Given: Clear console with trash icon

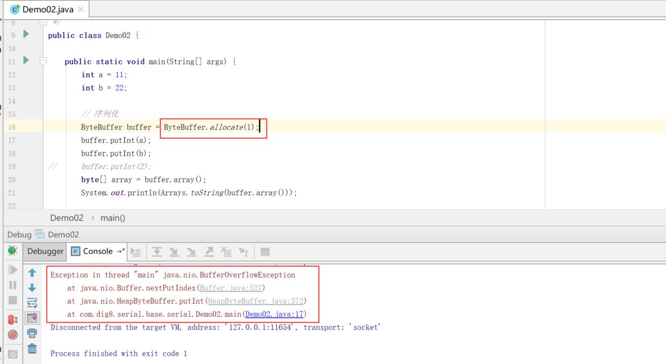Looking at the screenshot, I should click(x=32, y=348).
